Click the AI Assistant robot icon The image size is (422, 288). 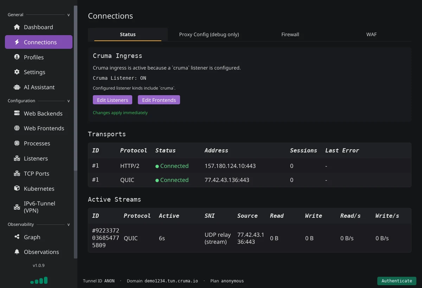17,87
